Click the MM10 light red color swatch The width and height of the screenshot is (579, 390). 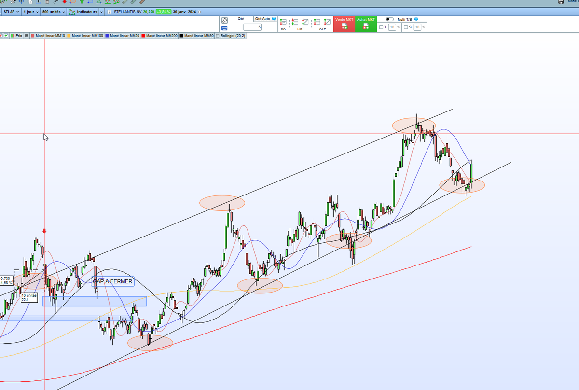click(33, 36)
